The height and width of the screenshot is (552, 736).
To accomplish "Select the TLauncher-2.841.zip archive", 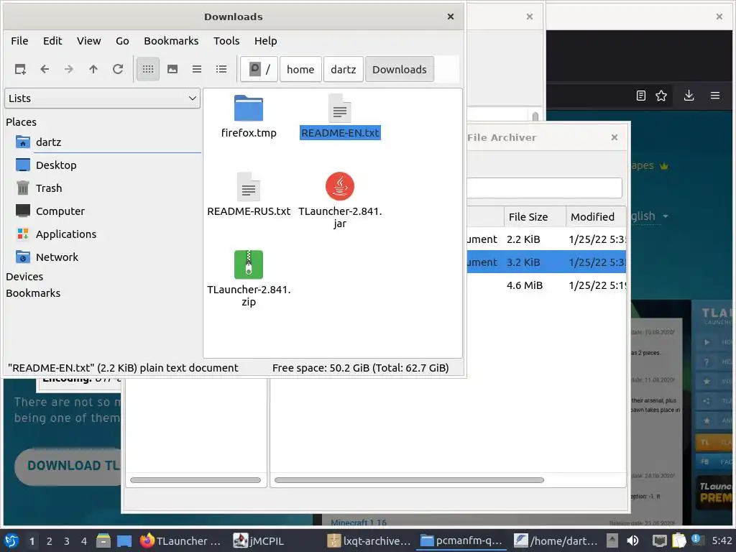I will point(249,278).
